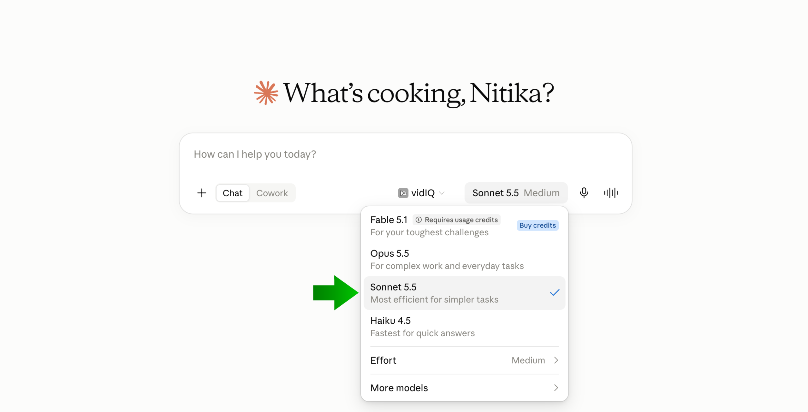Click the orange starburst logo

[x=266, y=93]
